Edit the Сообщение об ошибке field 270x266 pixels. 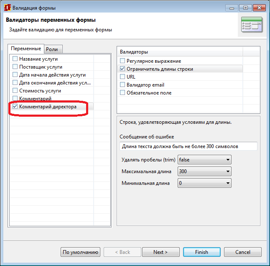(188, 146)
